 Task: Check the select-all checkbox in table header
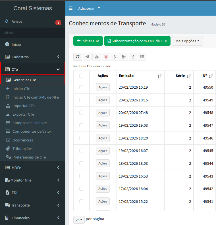(81, 76)
